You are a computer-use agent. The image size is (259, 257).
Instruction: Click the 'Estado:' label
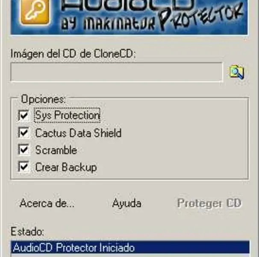tap(28, 231)
